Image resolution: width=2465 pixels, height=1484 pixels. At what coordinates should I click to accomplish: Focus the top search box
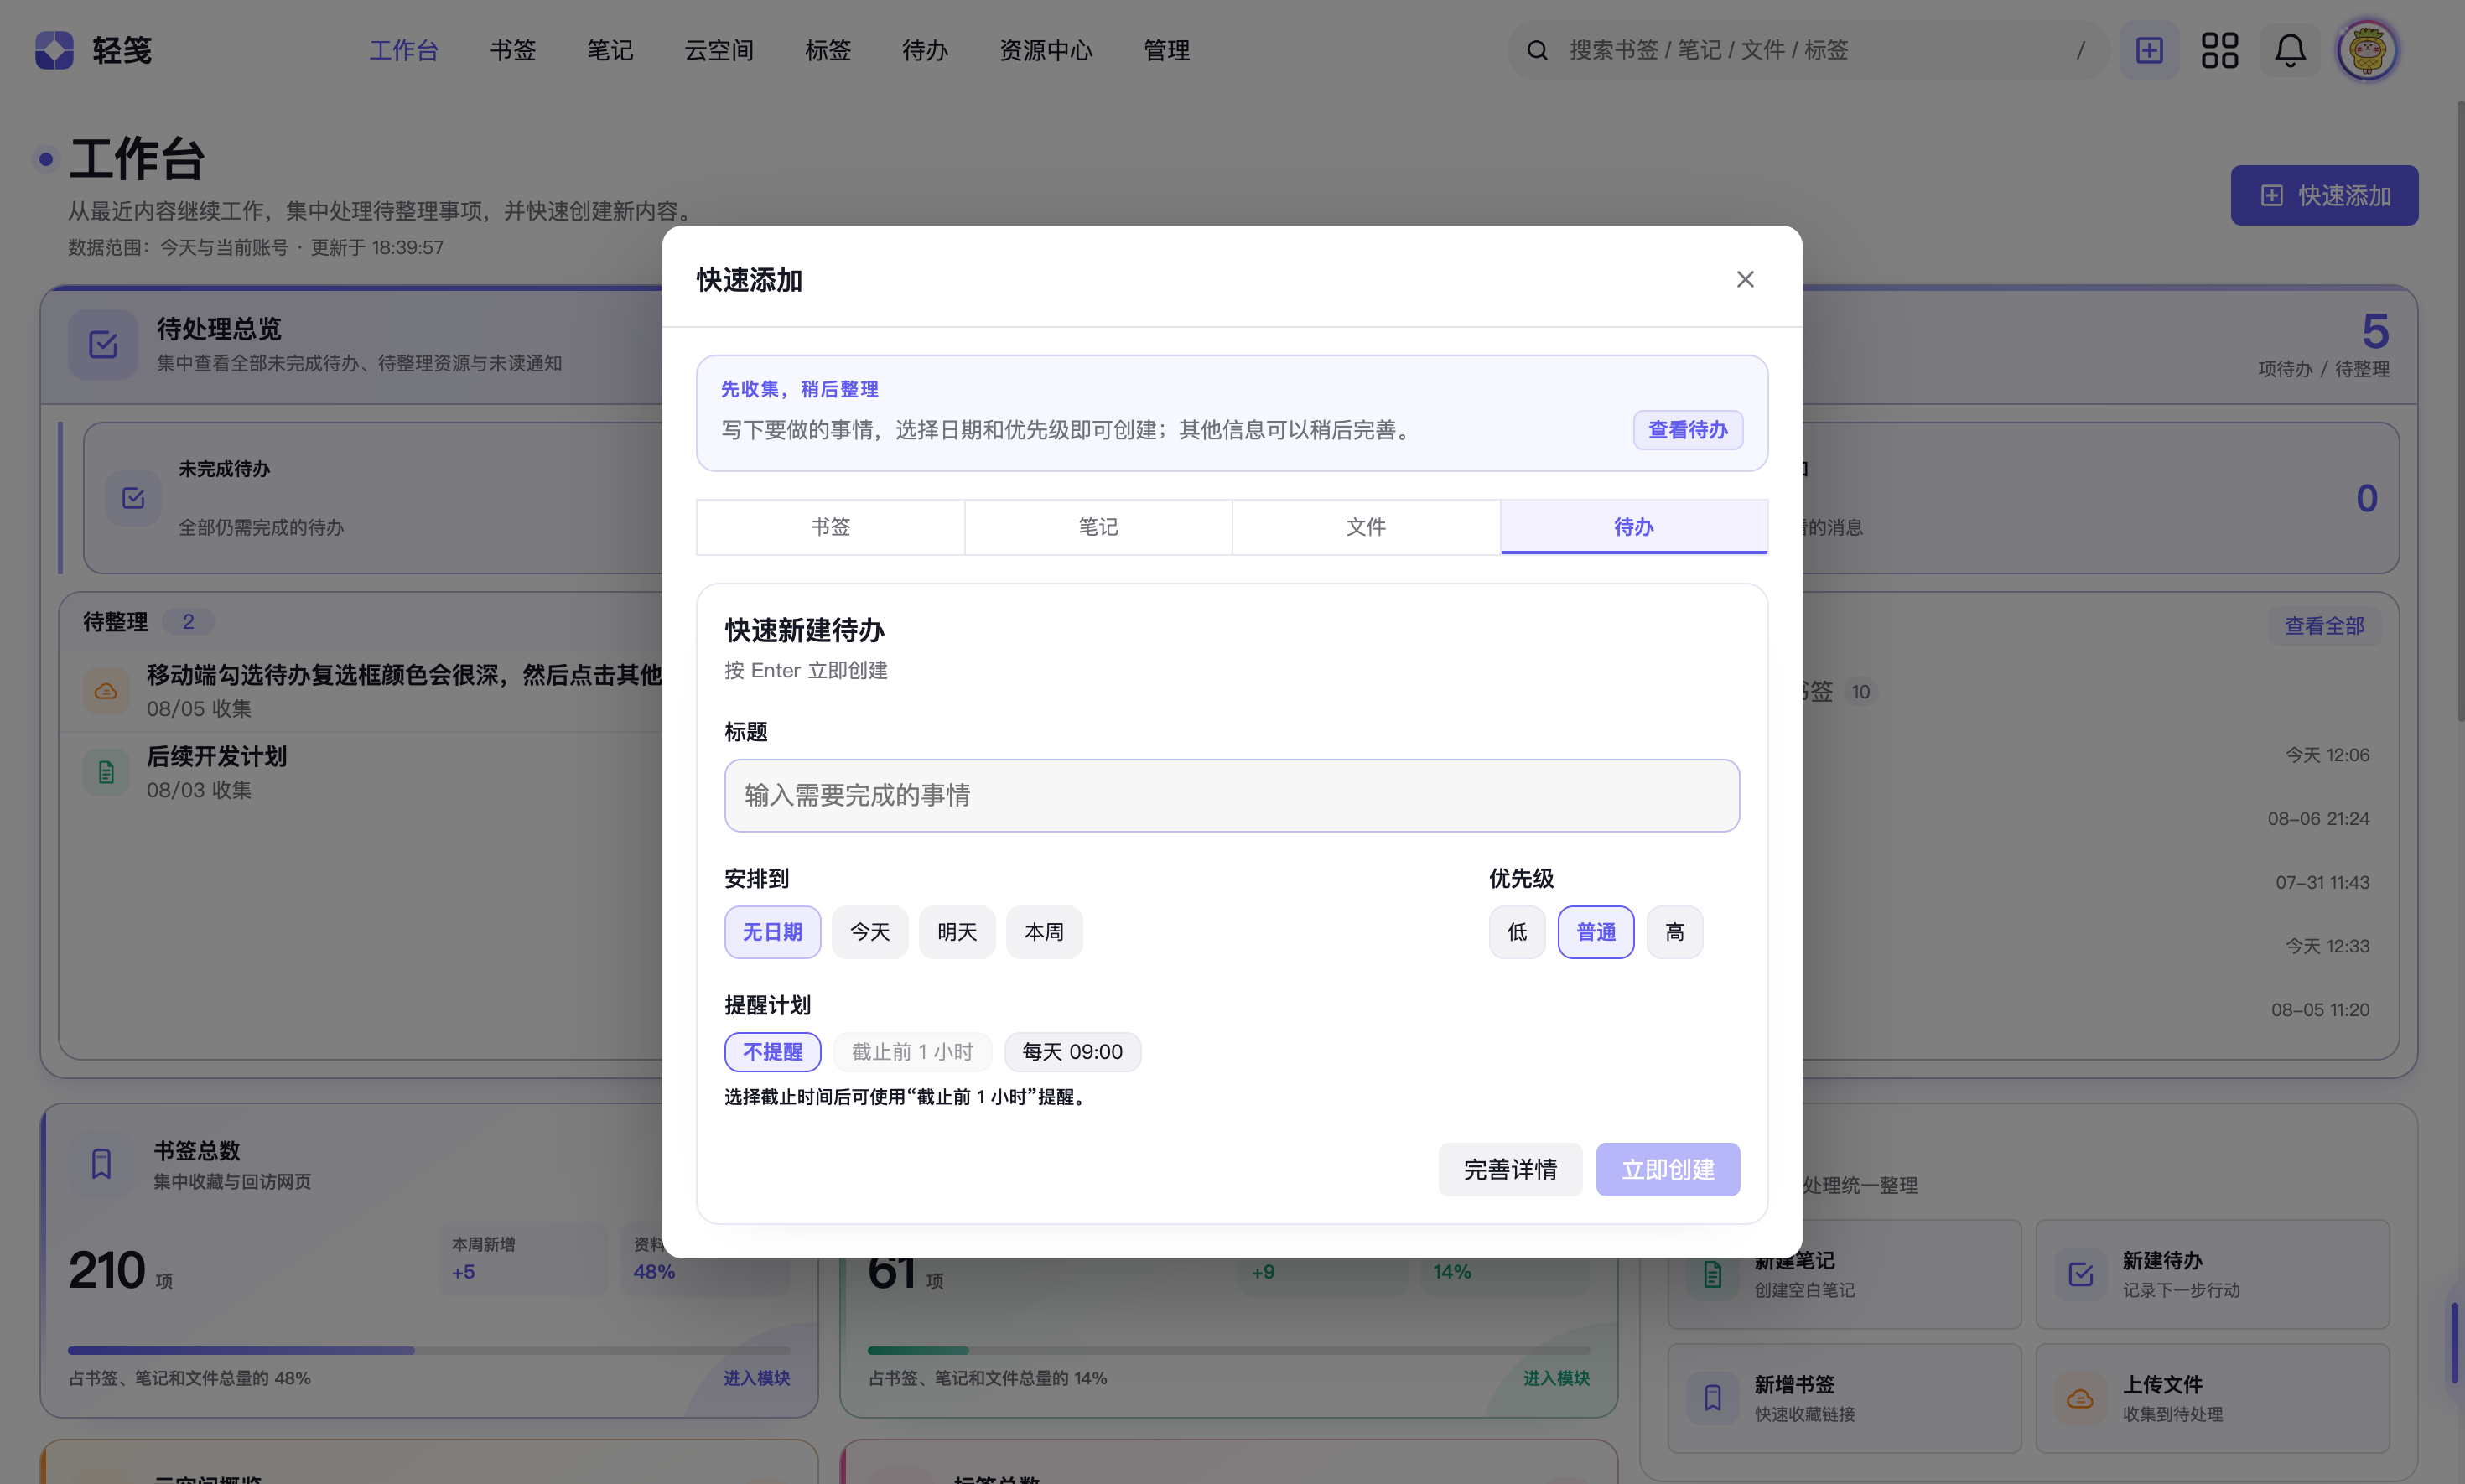click(1808, 50)
